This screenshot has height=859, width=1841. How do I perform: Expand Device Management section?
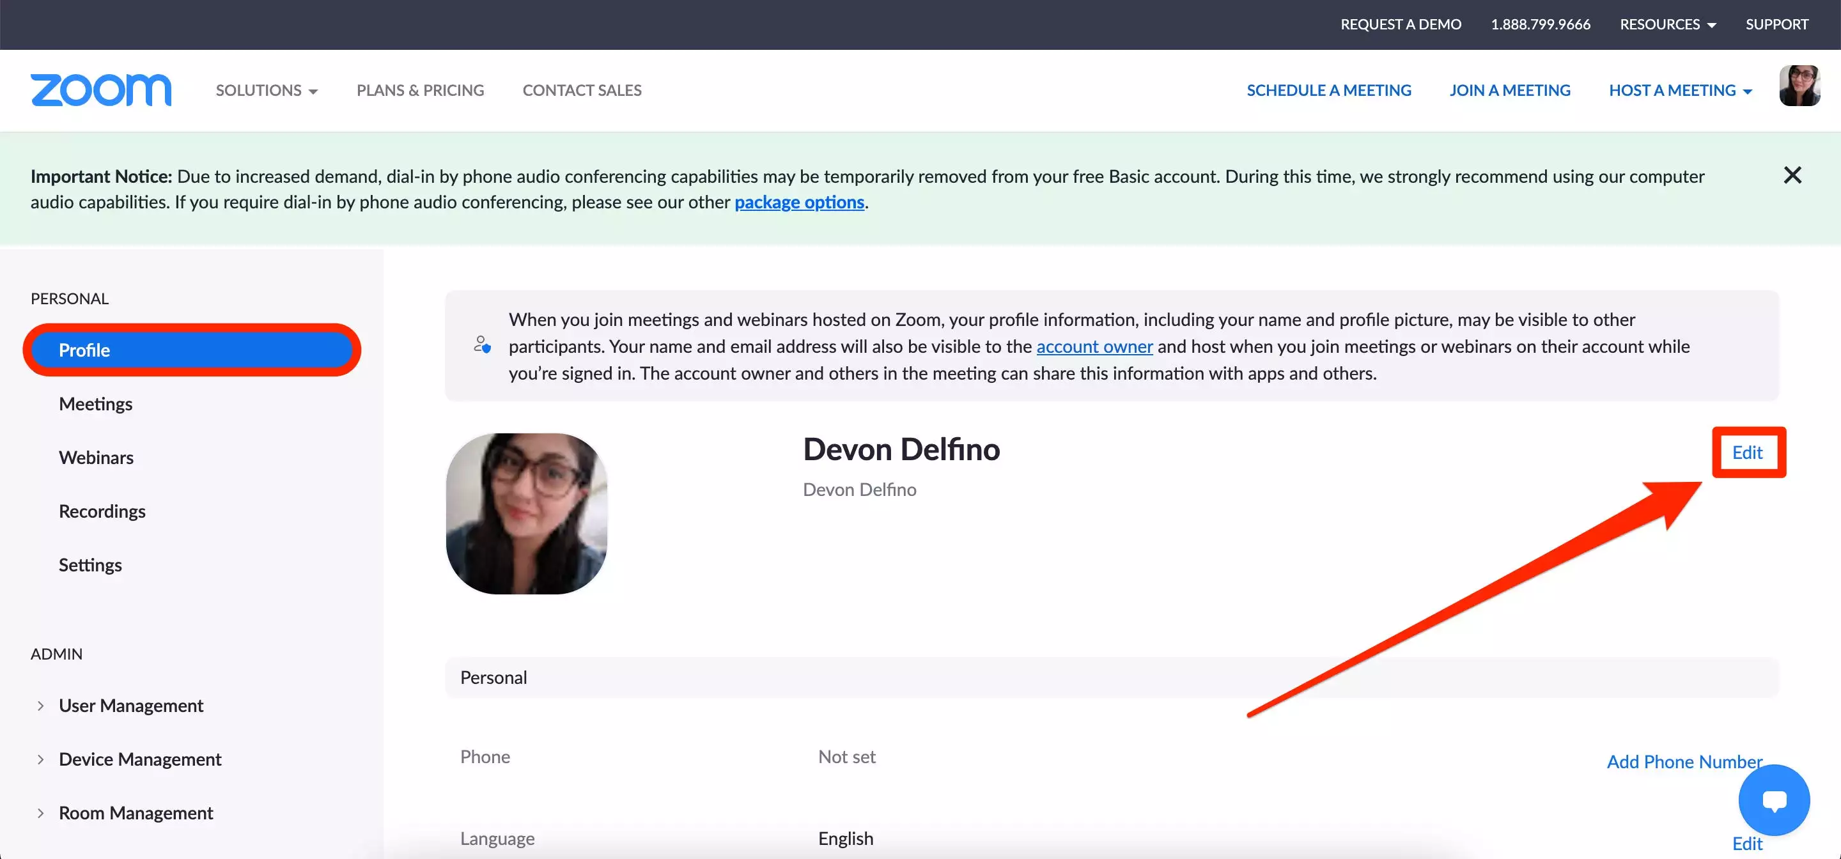click(x=140, y=759)
